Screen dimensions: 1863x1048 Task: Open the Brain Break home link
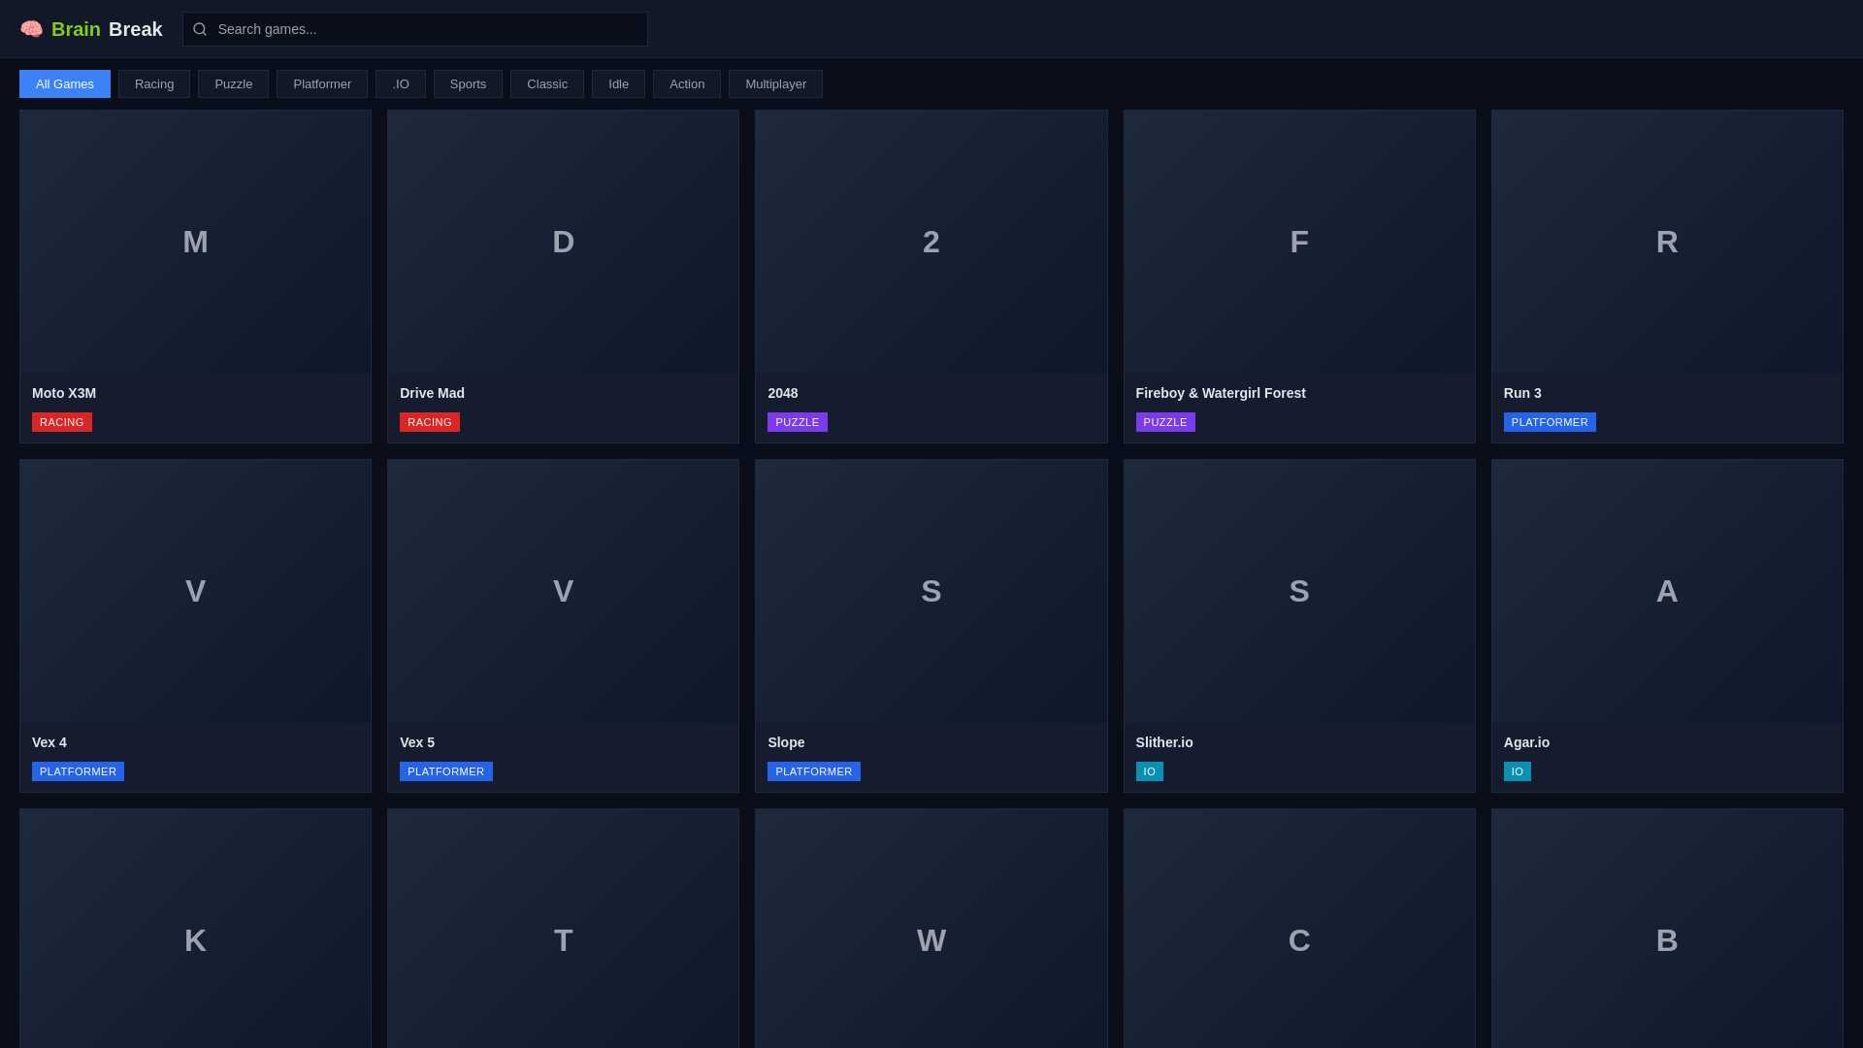(91, 29)
